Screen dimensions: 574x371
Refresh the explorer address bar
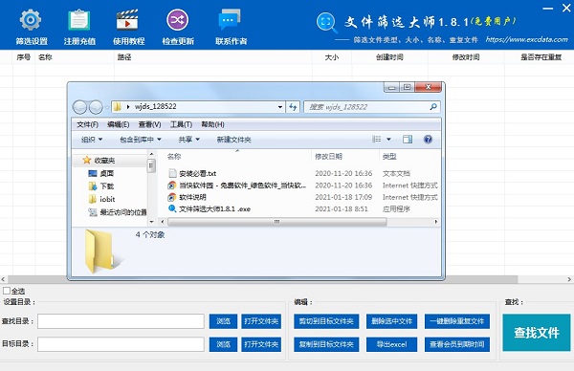pyautogui.click(x=293, y=107)
